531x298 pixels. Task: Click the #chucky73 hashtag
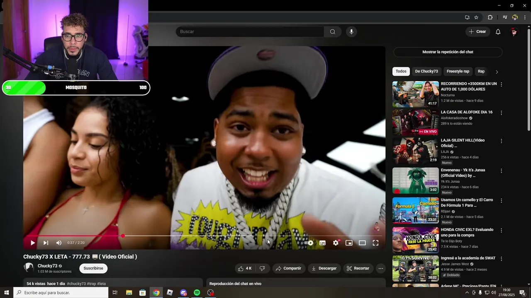[x=76, y=284]
